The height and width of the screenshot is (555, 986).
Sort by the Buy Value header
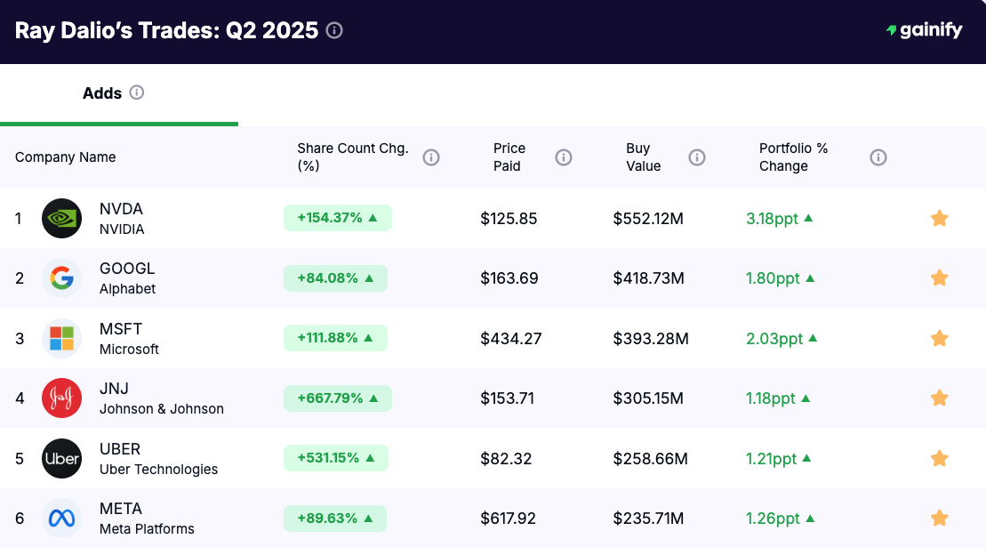[x=644, y=157]
